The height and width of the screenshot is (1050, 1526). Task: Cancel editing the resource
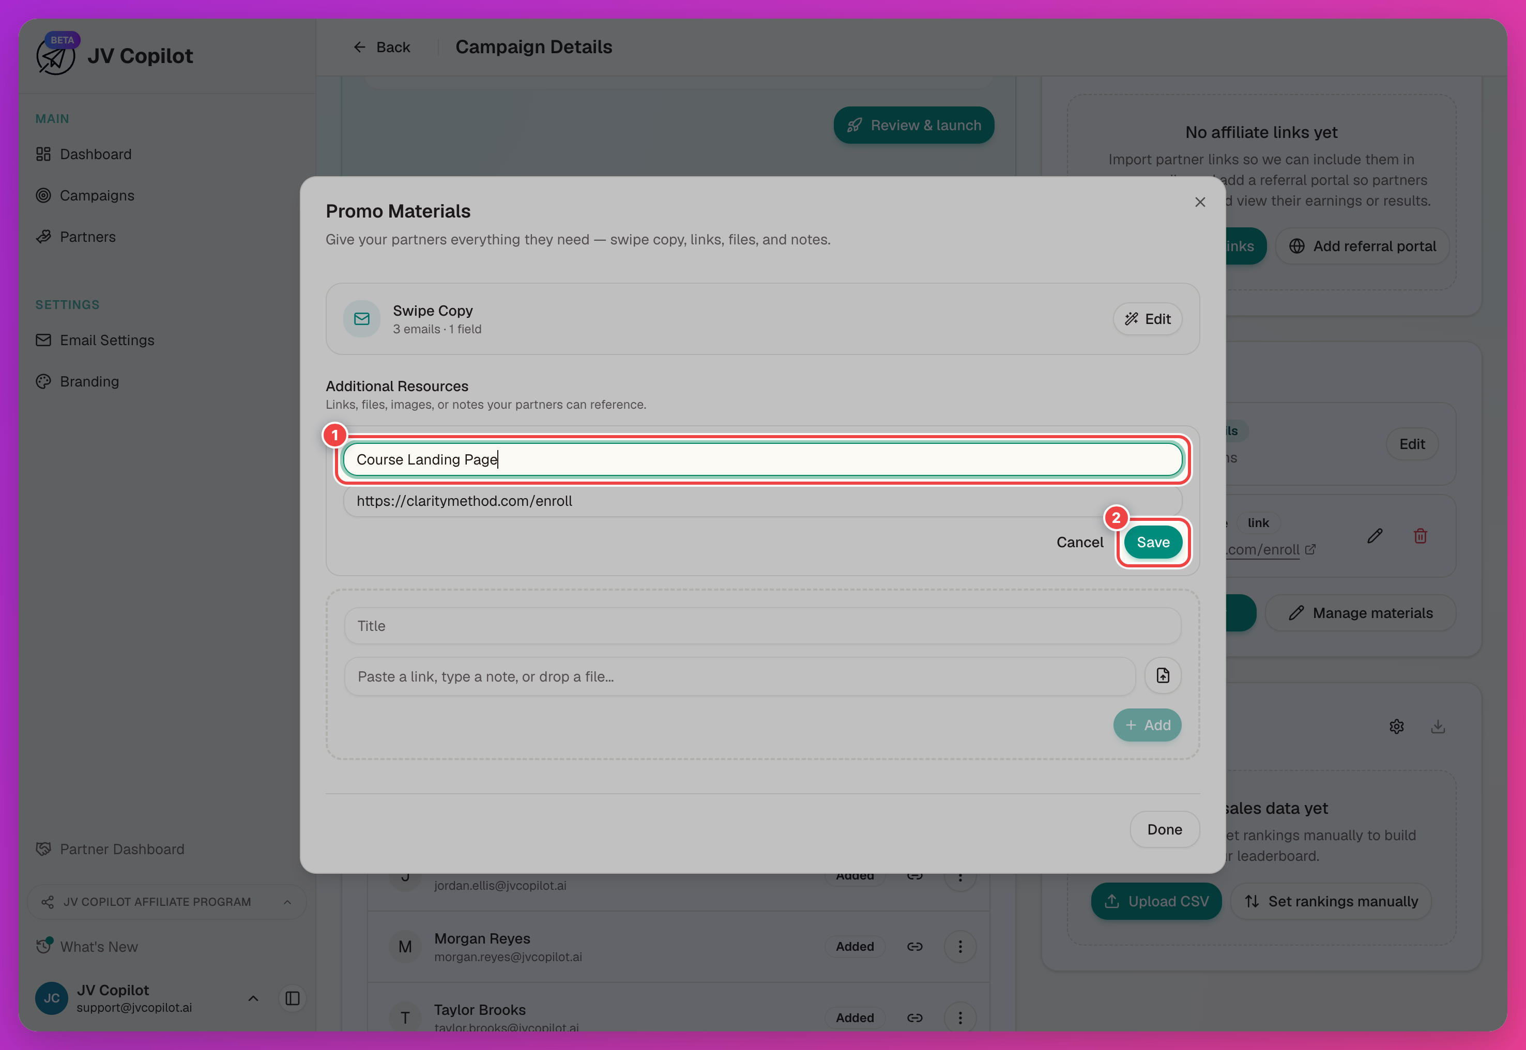pyautogui.click(x=1079, y=542)
